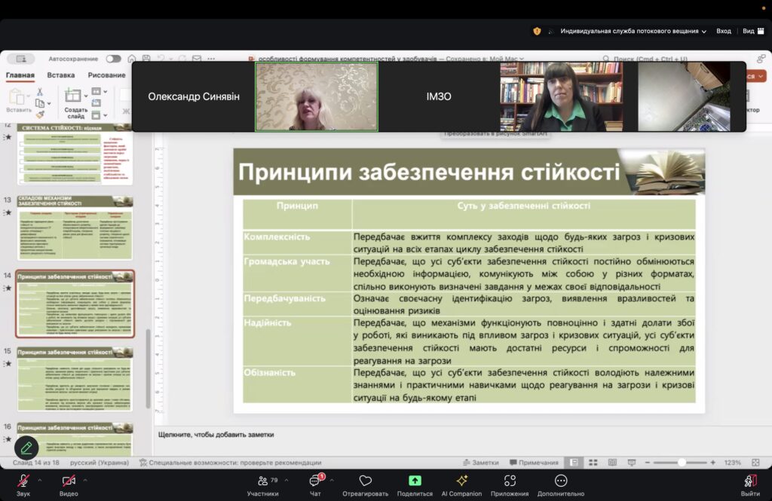Switch to the Вставка ribbon tab

61,75
